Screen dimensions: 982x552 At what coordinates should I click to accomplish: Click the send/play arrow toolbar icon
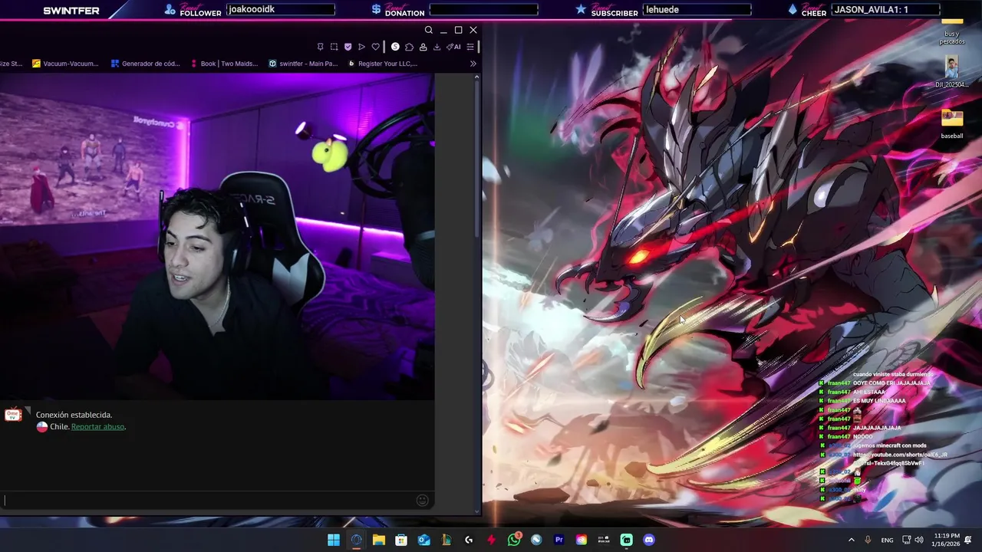361,47
